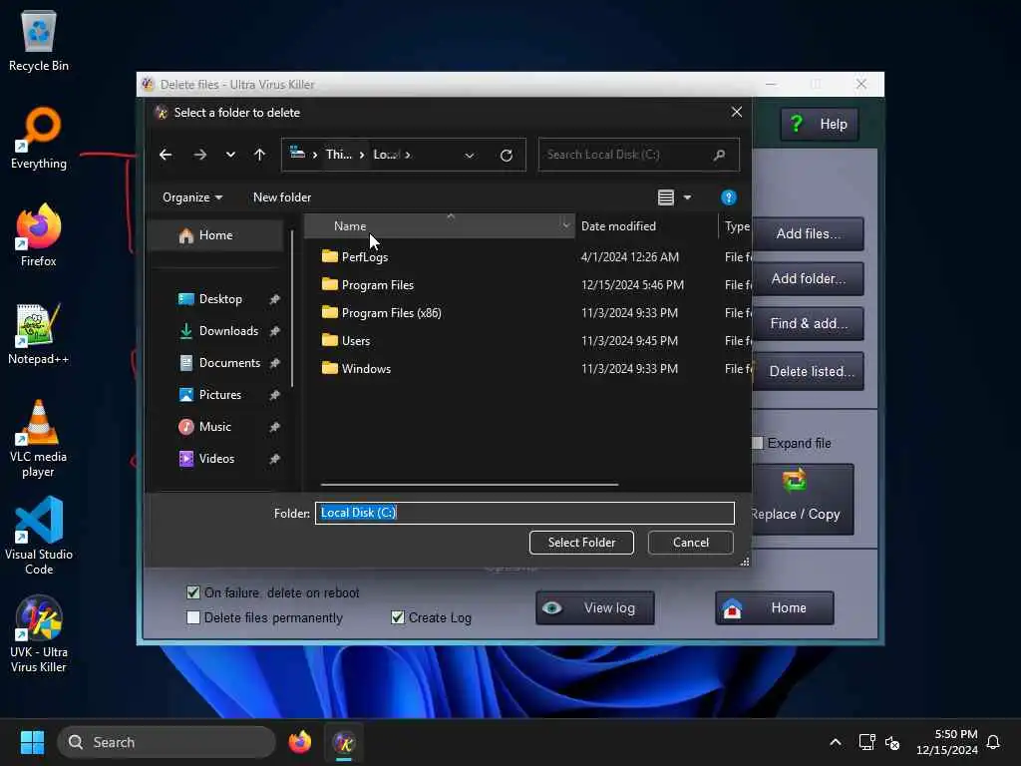Click the Add folder button in UVK
Screen dimensions: 1021x766
(x=808, y=279)
